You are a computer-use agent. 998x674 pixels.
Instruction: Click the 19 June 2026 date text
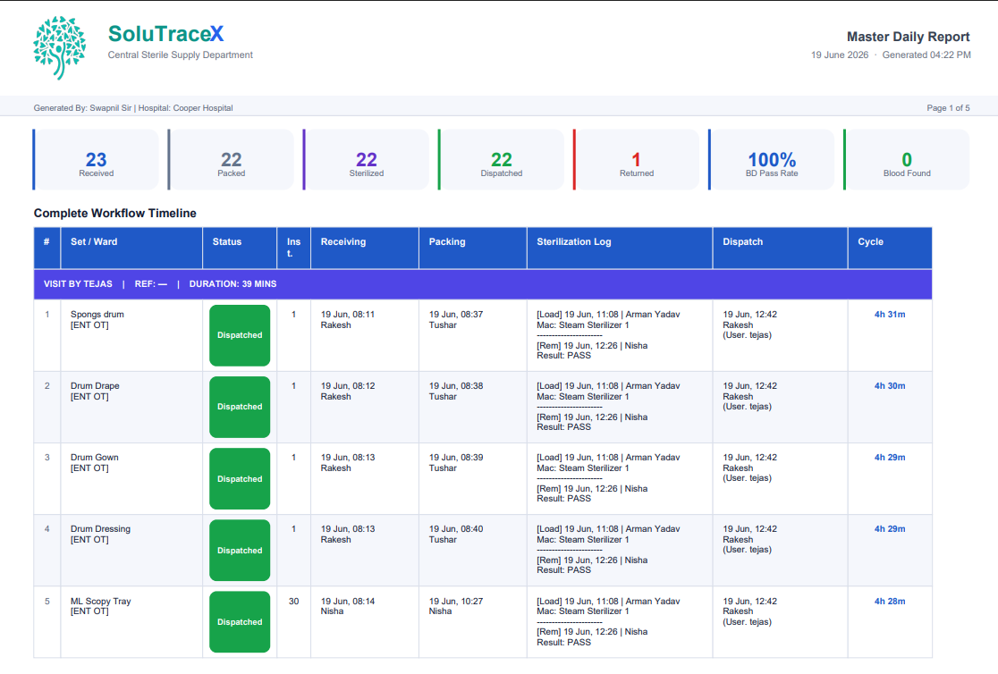coord(840,55)
